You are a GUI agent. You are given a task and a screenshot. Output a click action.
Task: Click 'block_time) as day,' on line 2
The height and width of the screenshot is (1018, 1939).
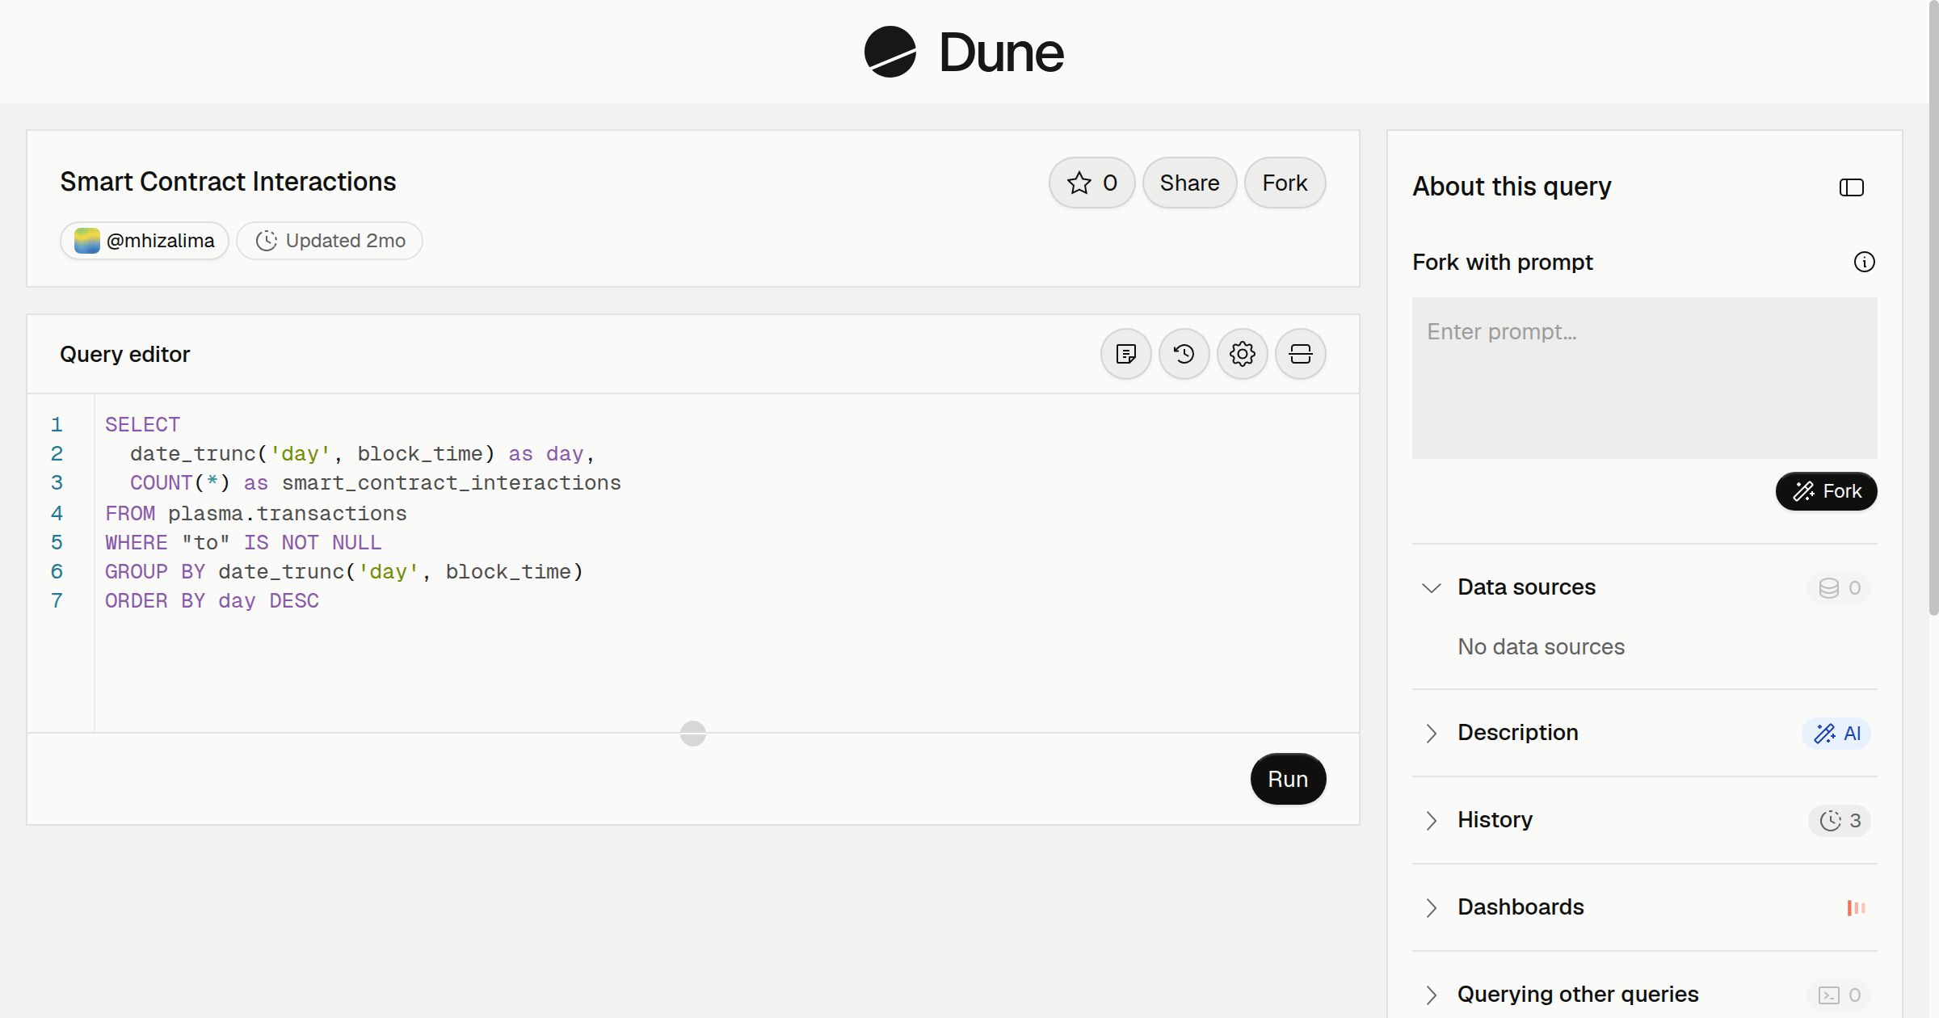pos(476,454)
